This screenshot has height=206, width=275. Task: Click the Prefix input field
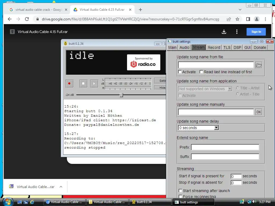tap(225, 147)
